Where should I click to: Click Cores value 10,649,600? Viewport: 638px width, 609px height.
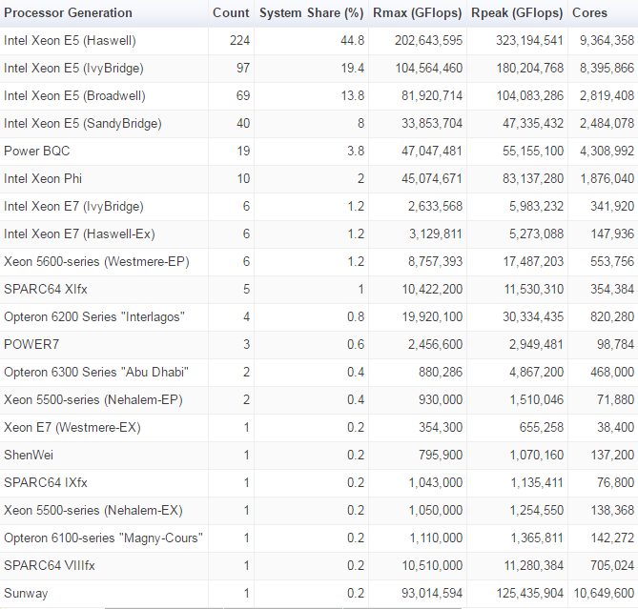(604, 594)
